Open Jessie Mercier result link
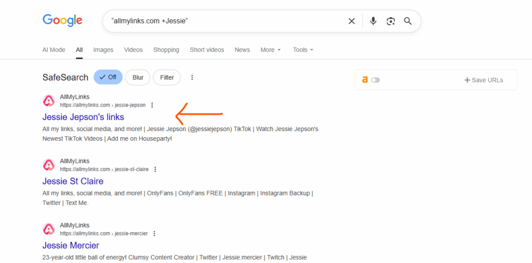Viewport: 532px width, 263px height. pyautogui.click(x=71, y=245)
